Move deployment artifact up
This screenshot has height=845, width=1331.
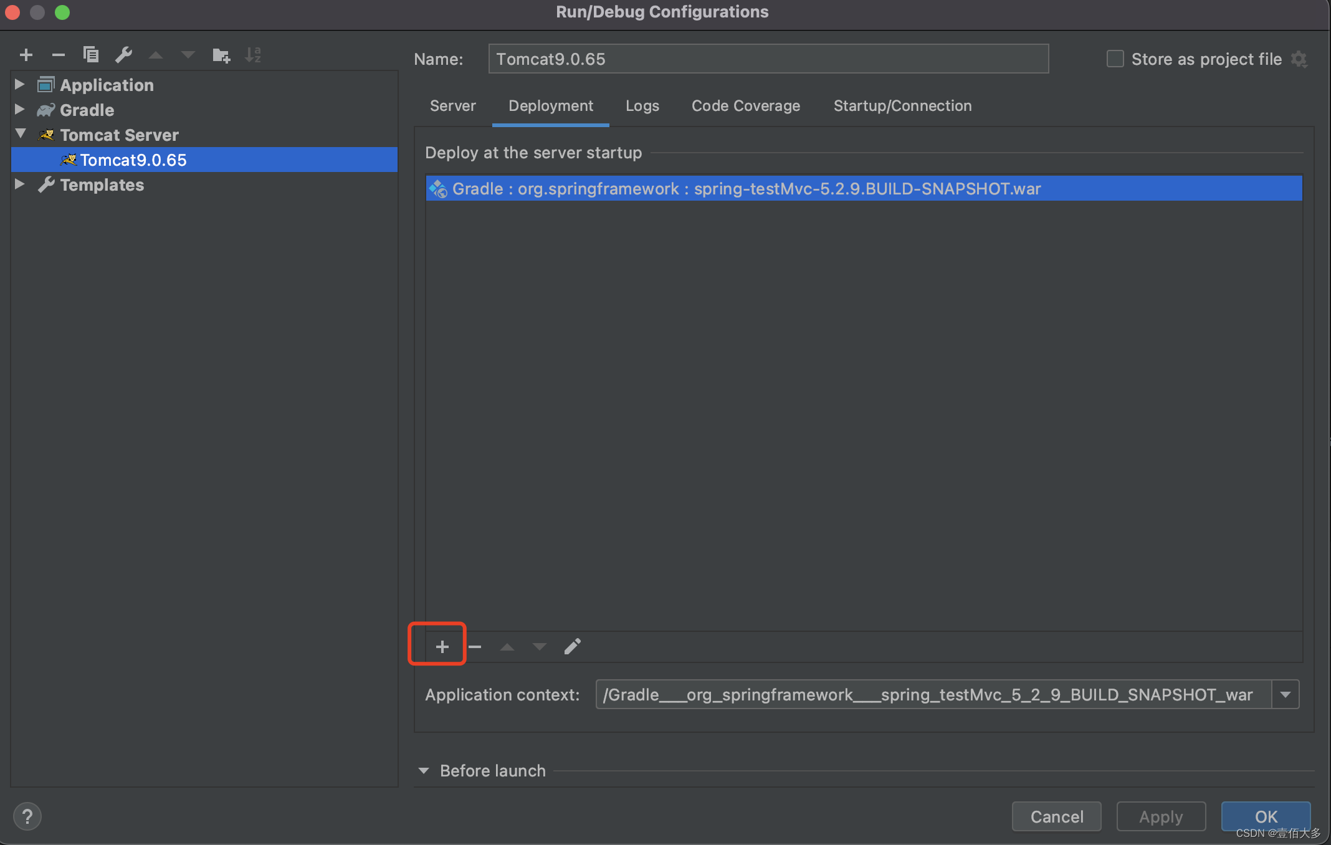point(507,647)
